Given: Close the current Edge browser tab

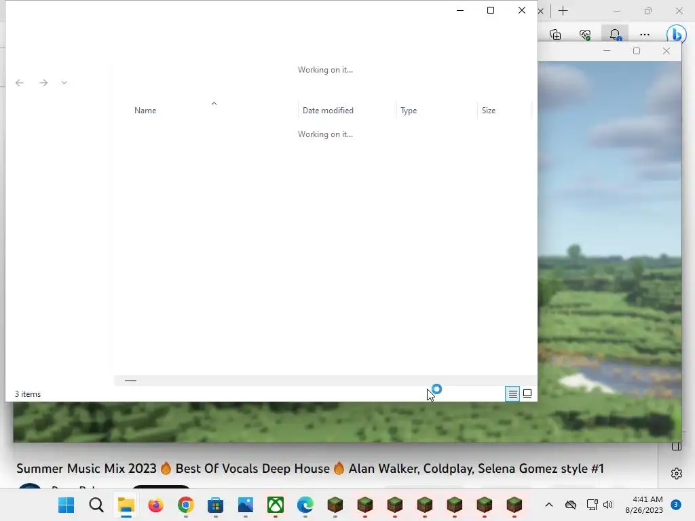Looking at the screenshot, I should (x=541, y=11).
